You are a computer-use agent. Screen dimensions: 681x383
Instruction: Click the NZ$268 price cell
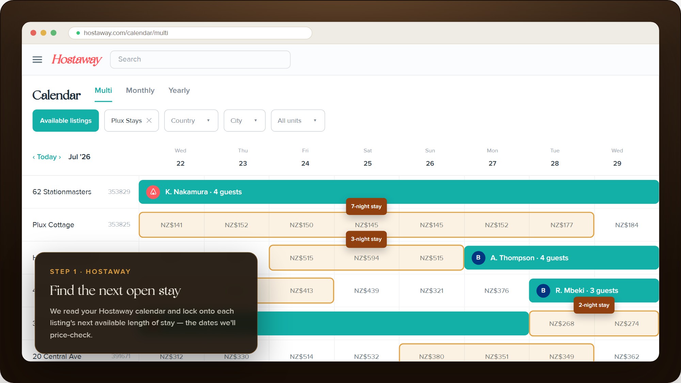(x=561, y=323)
